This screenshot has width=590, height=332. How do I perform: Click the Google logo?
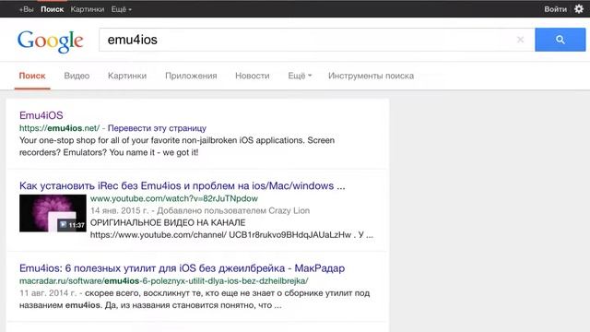coord(50,41)
